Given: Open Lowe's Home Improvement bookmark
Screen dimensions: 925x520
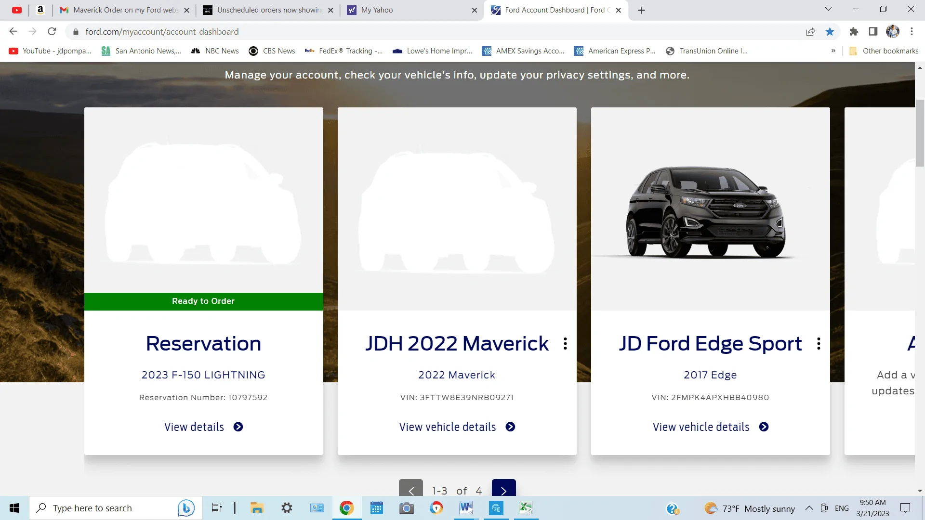Looking at the screenshot, I should 432,51.
